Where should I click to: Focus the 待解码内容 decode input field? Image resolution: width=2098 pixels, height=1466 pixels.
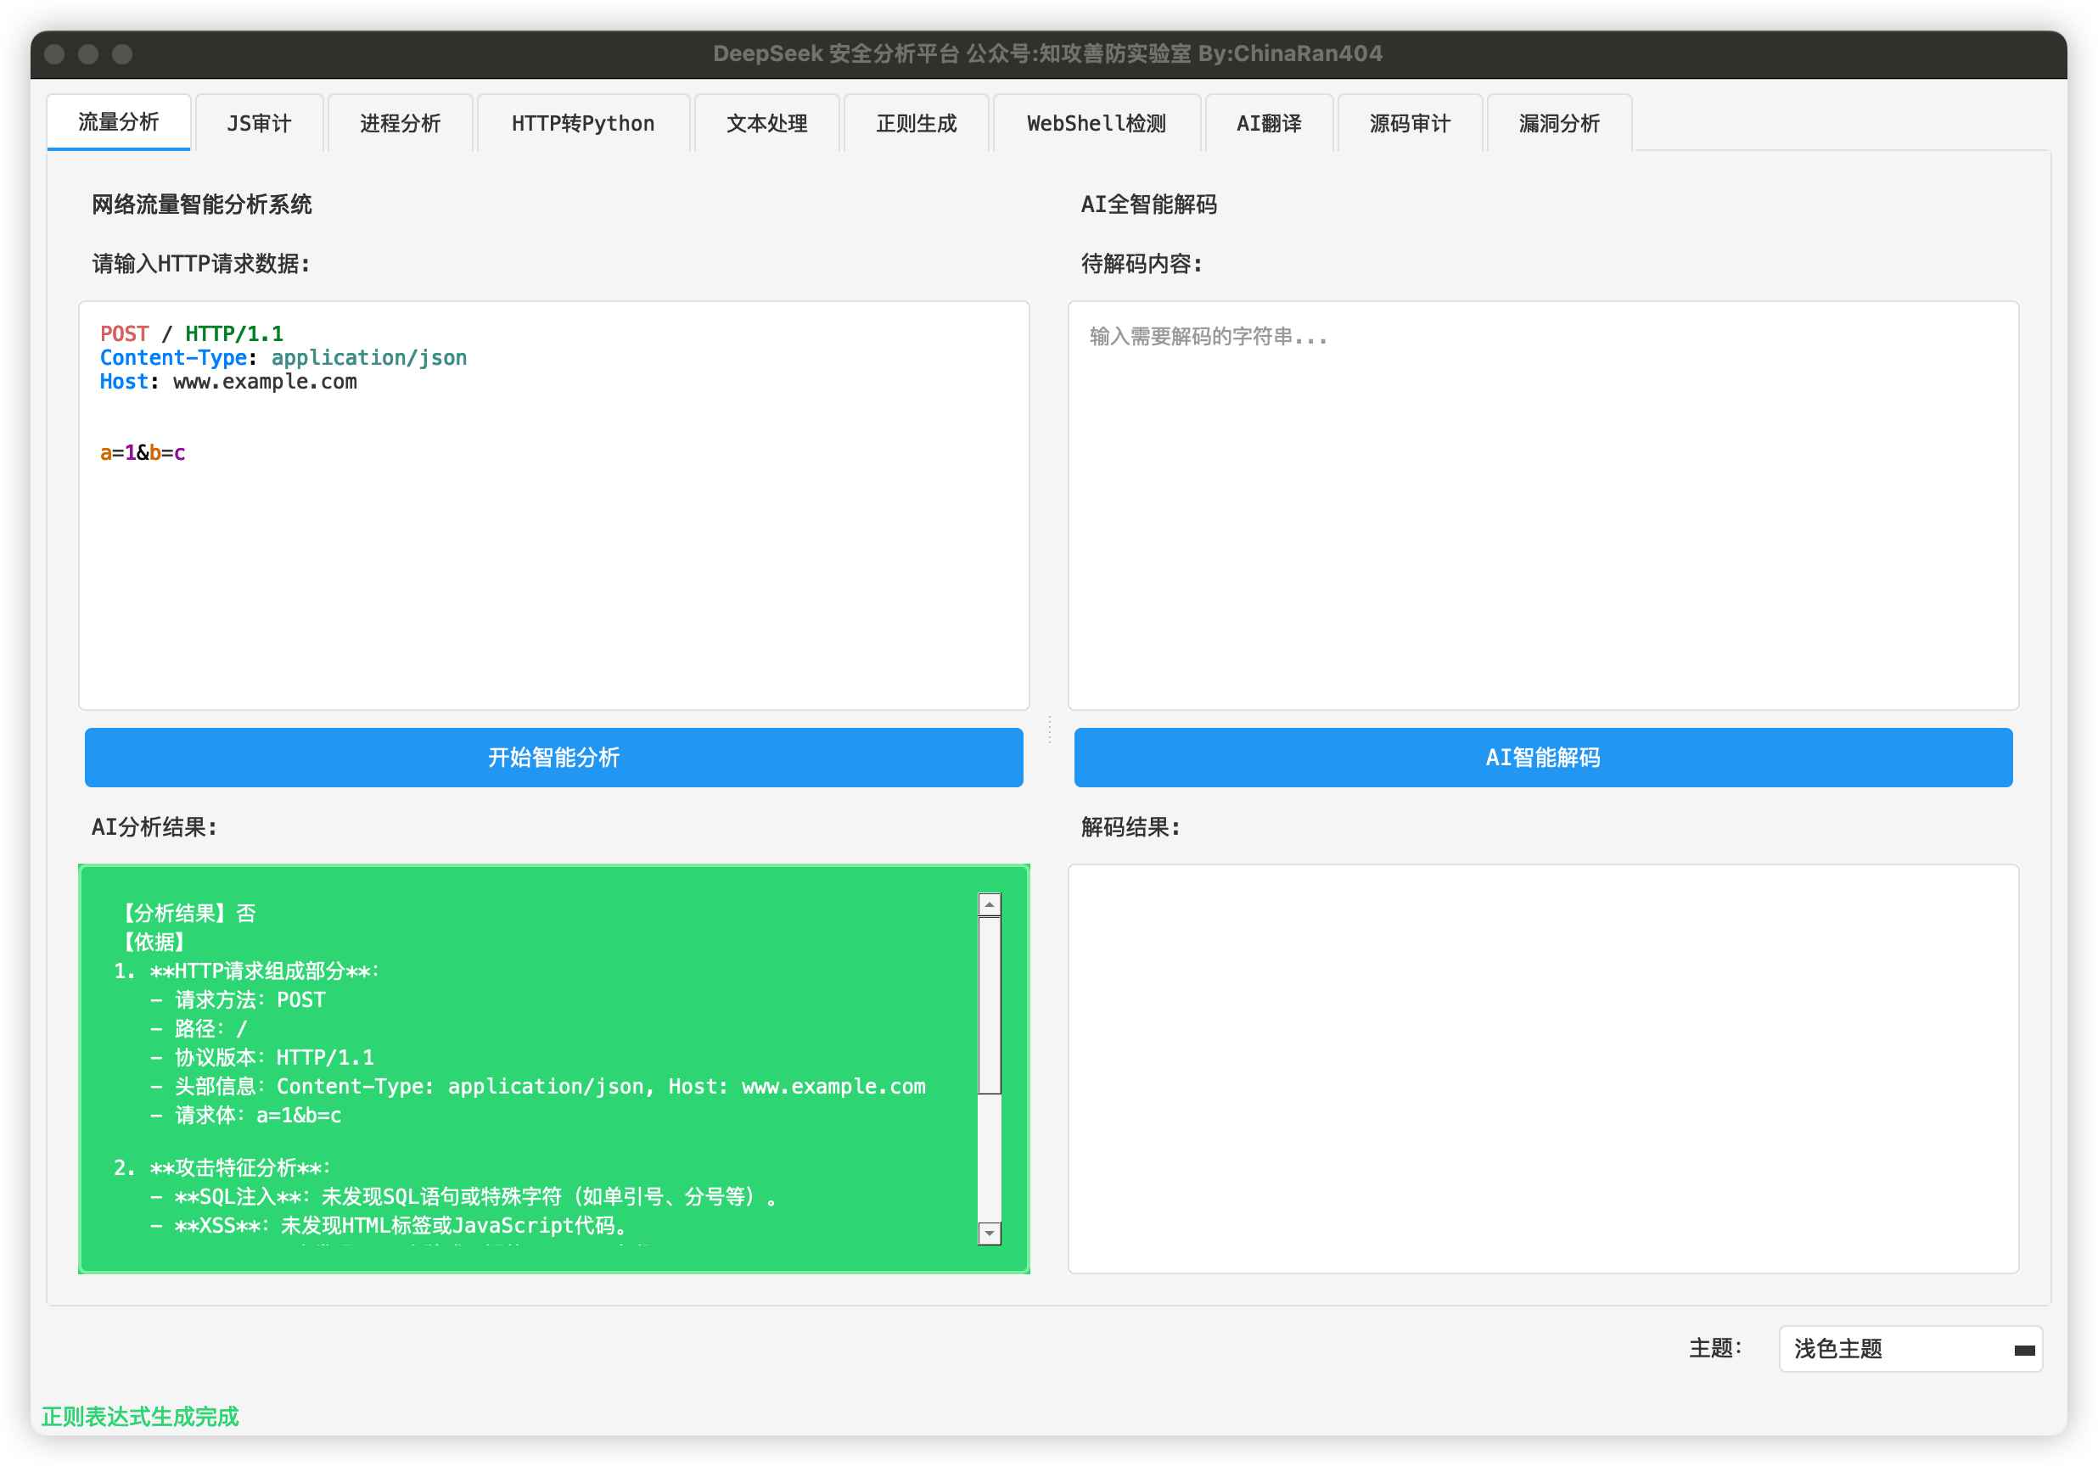[x=1542, y=505]
